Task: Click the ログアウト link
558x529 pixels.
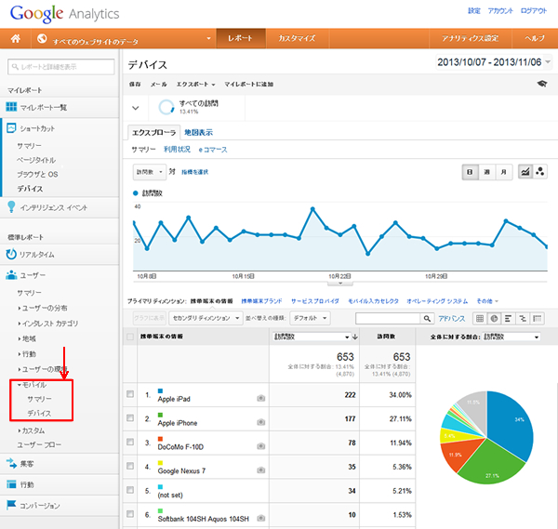Action: 534,10
